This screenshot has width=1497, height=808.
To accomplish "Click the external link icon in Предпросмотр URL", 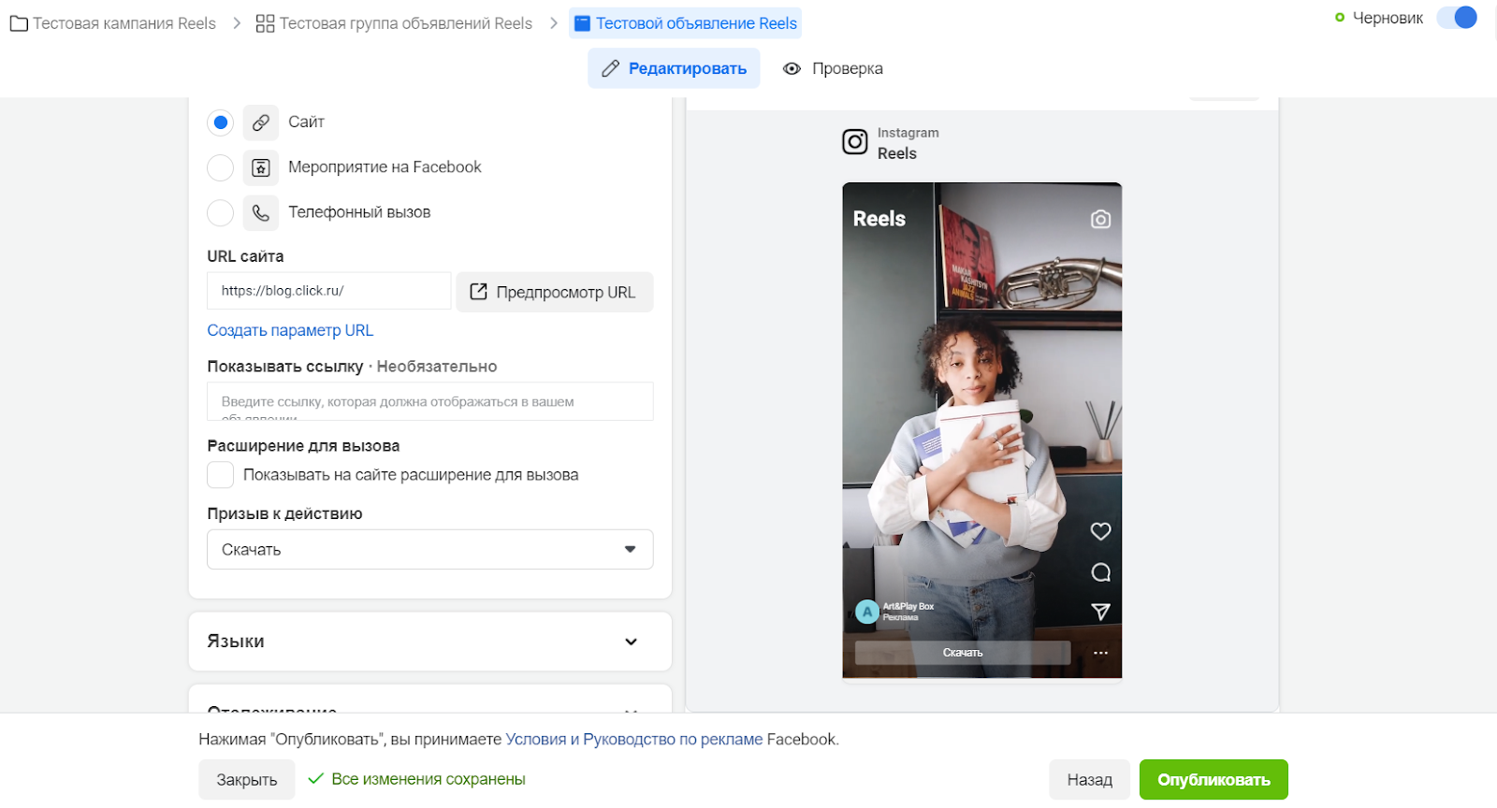I will (x=478, y=292).
